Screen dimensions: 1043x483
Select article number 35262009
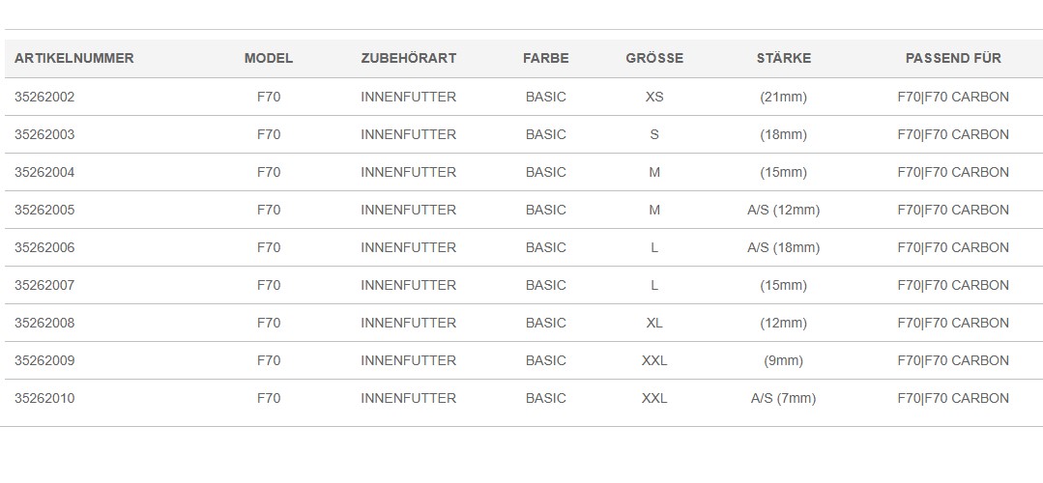(44, 360)
